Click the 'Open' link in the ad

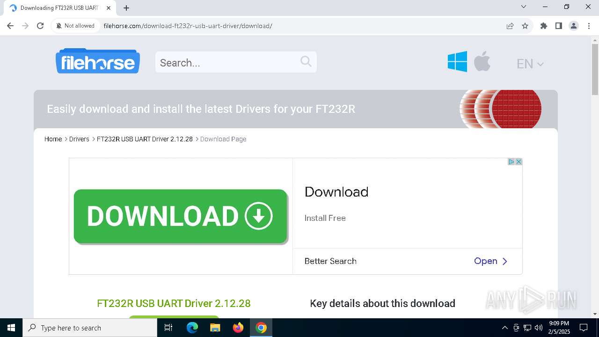(490, 261)
